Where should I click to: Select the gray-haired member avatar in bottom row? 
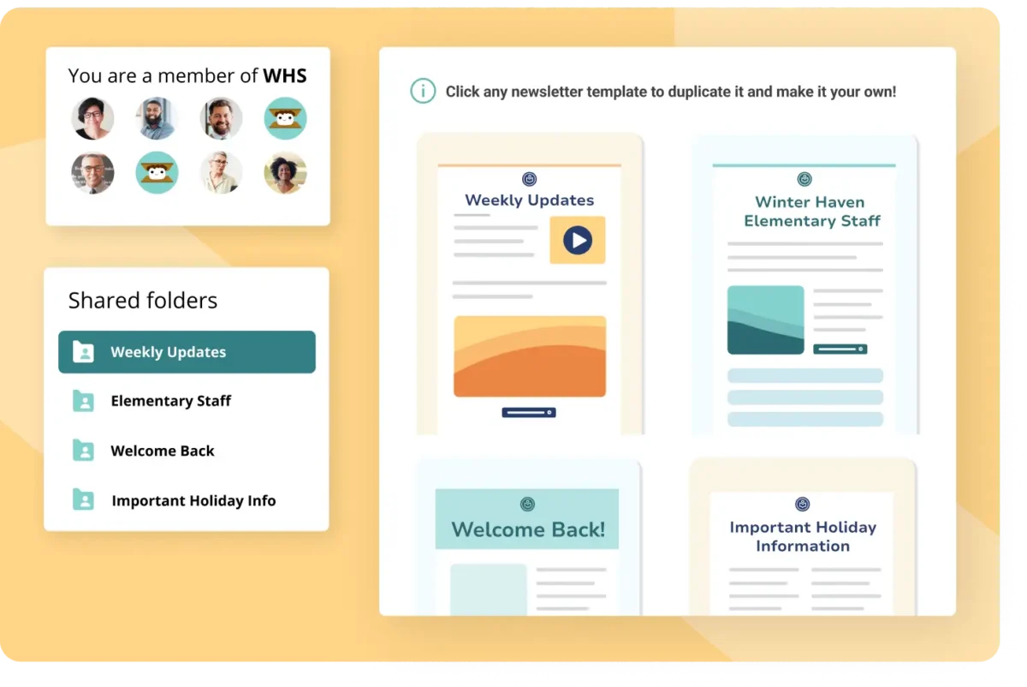(x=221, y=173)
